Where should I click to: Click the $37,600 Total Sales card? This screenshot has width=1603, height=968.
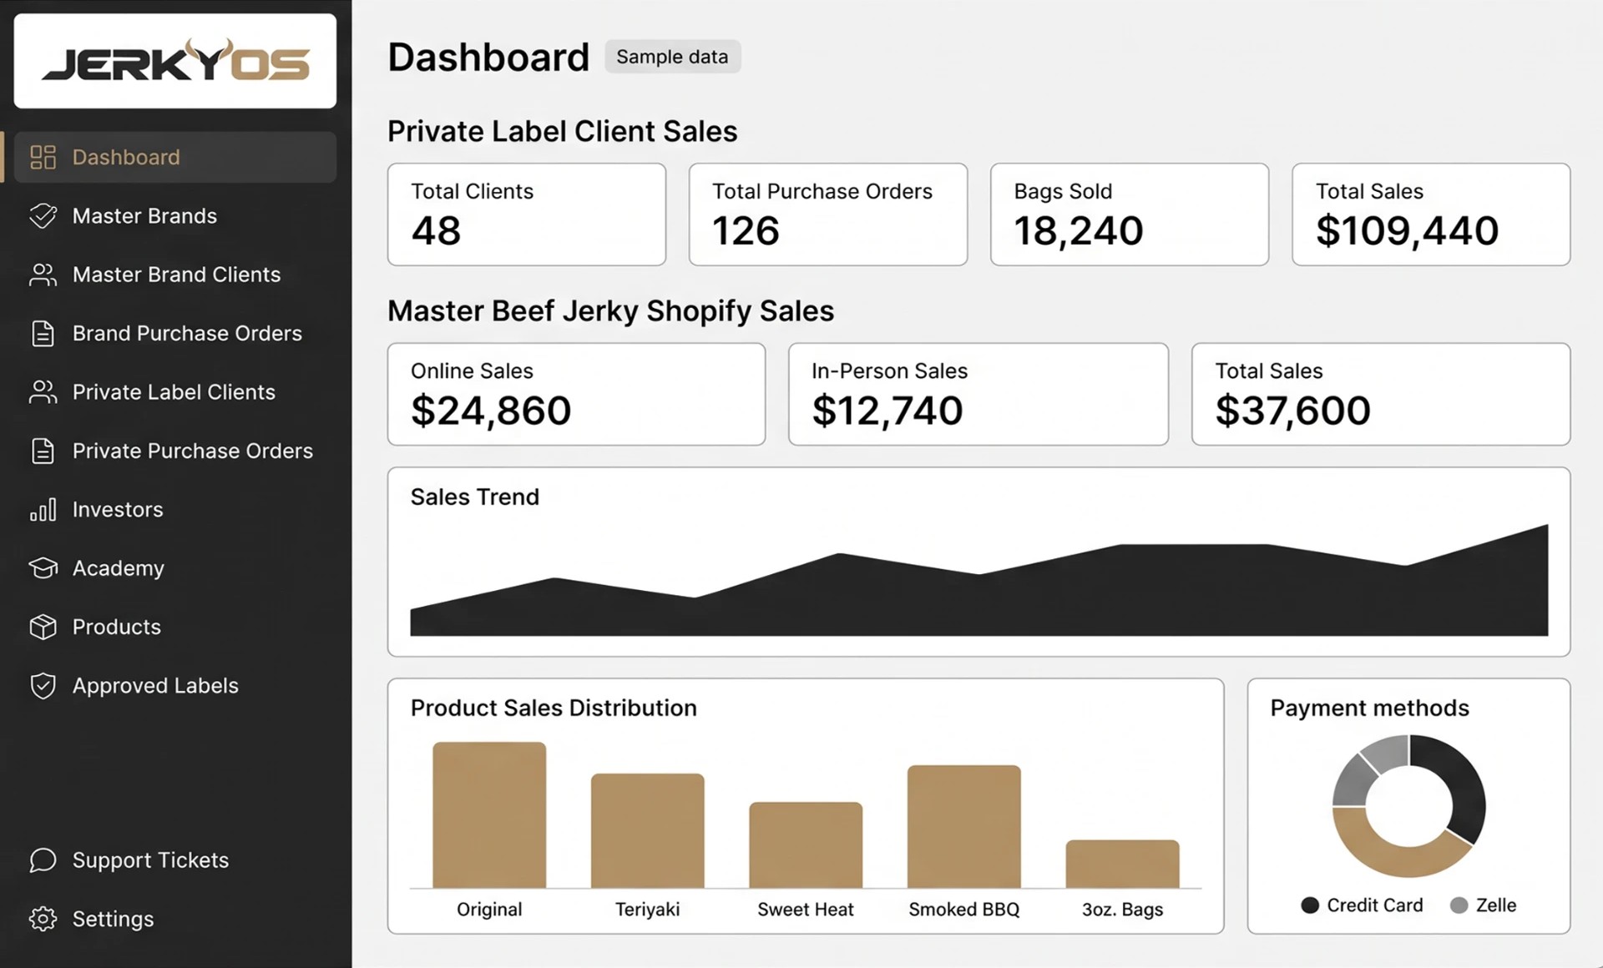click(x=1381, y=394)
